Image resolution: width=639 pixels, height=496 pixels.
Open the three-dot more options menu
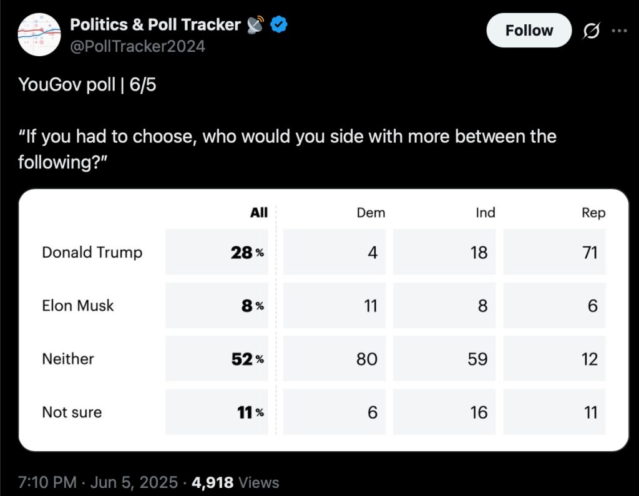point(618,31)
